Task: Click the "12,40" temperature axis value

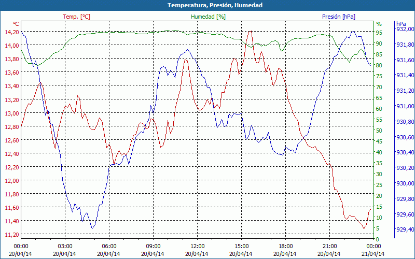Action: (12, 153)
